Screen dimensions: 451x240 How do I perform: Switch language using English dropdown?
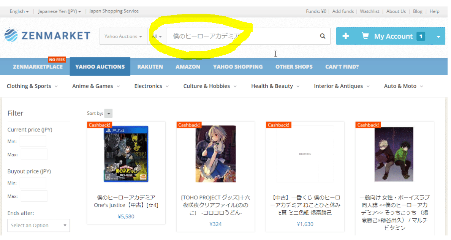coord(19,11)
